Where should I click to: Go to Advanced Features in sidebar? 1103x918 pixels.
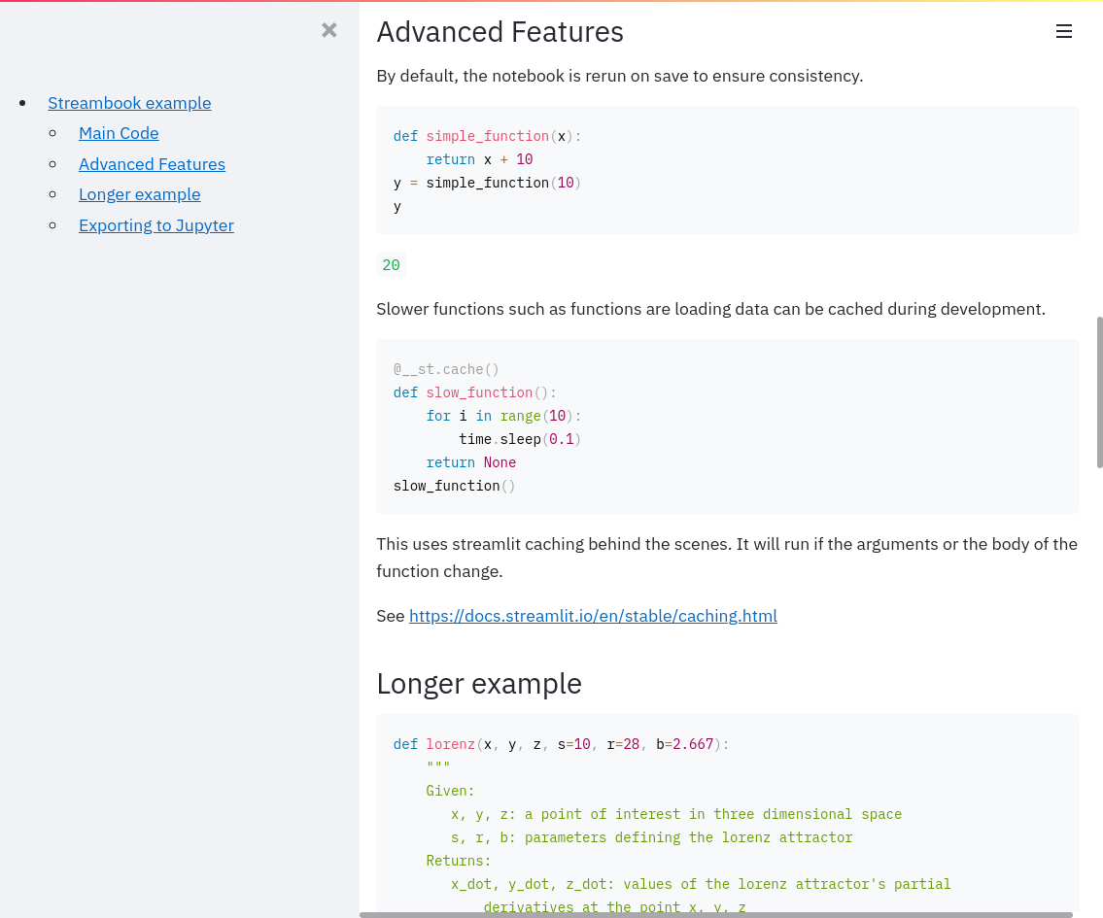(x=152, y=164)
